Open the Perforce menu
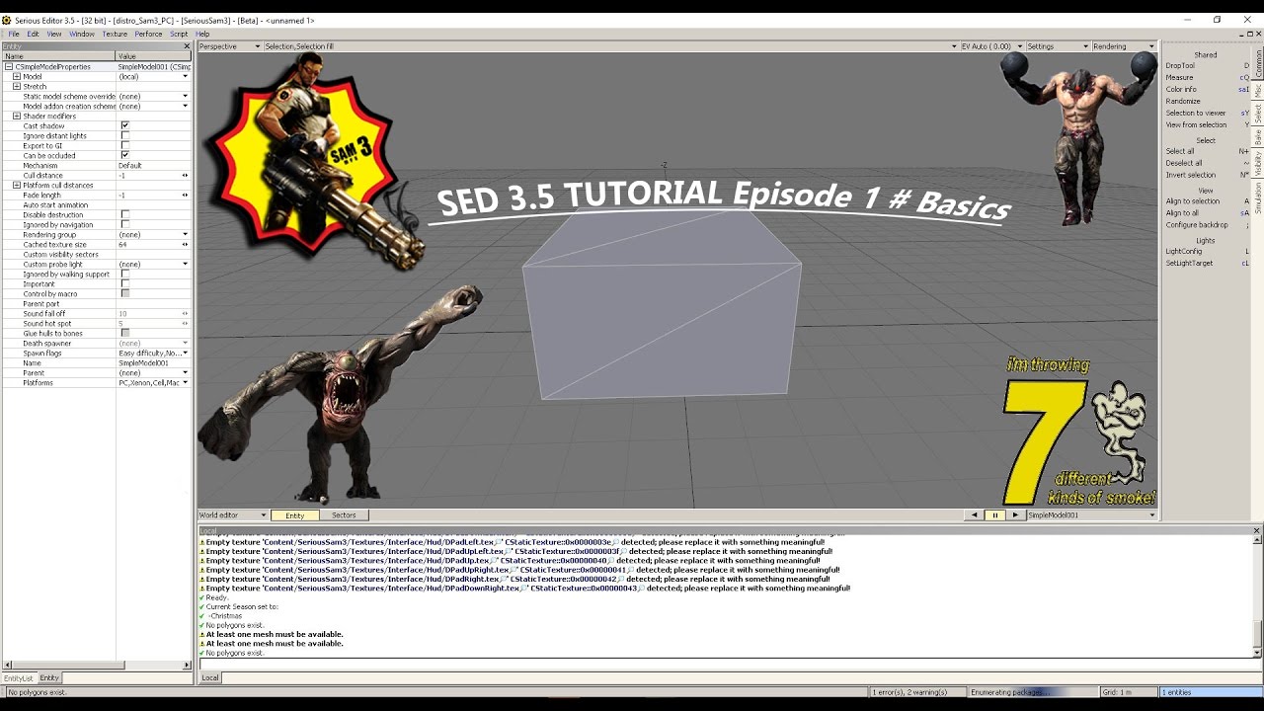The width and height of the screenshot is (1264, 711). pyautogui.click(x=148, y=34)
